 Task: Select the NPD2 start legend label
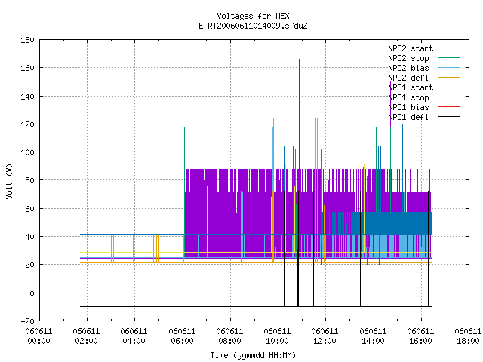[x=411, y=48]
